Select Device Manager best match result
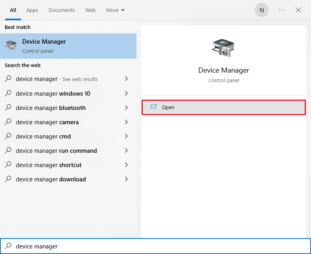 (68, 46)
